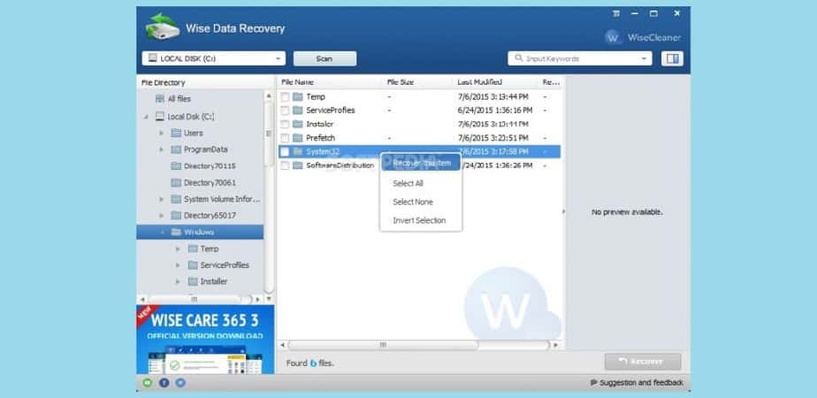Click the green round icon in status bar

[x=148, y=383]
